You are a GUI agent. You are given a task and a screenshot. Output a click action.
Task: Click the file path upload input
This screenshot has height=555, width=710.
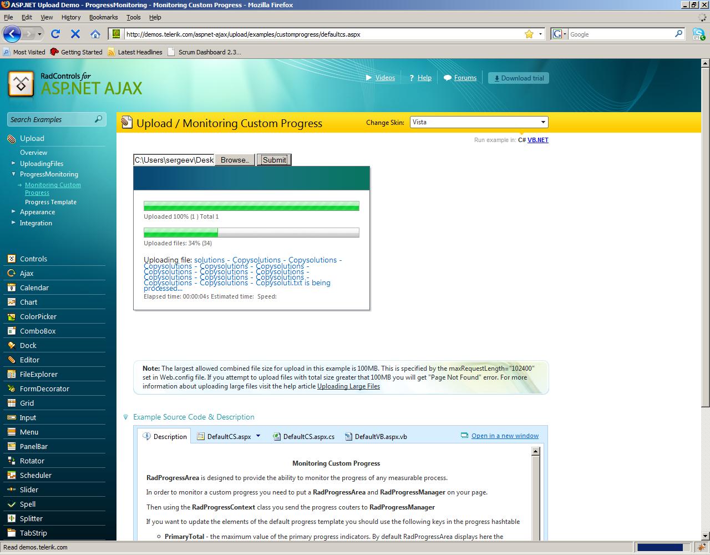pyautogui.click(x=174, y=160)
